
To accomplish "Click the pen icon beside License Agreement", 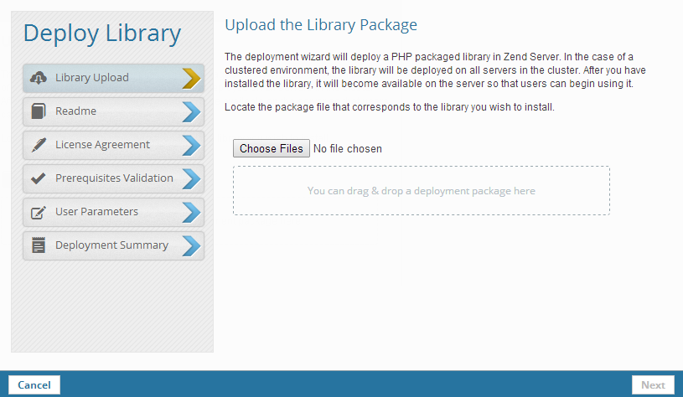I will click(39, 145).
